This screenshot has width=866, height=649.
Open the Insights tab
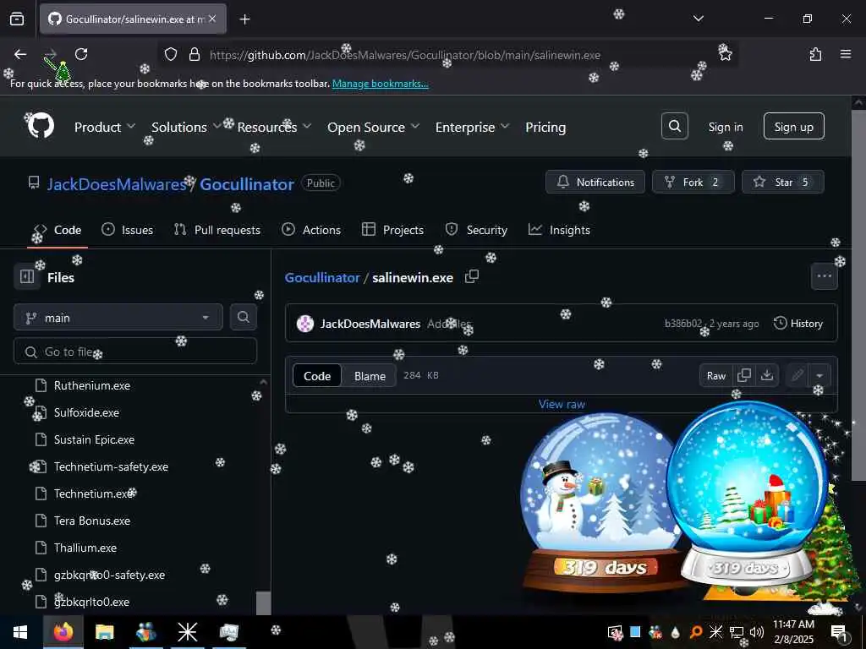point(559,230)
